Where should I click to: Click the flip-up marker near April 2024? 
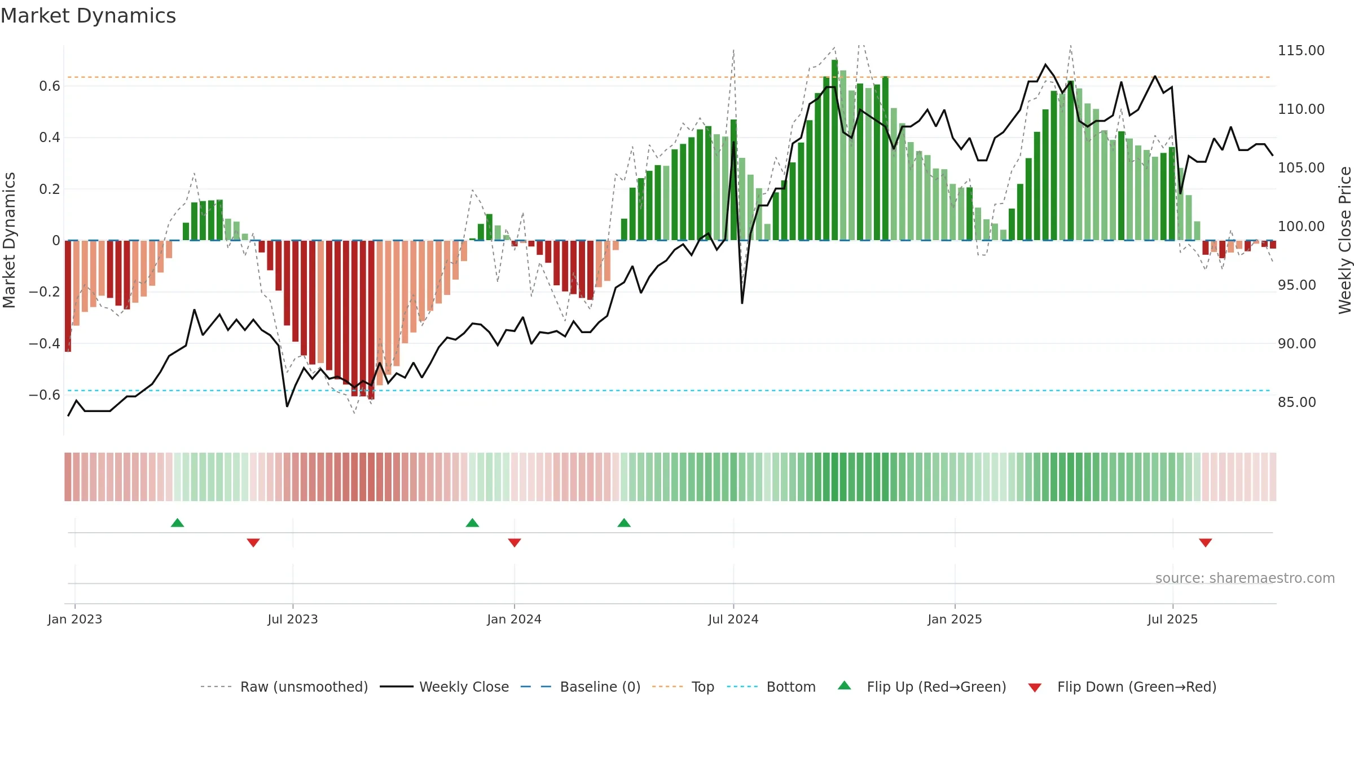pos(624,523)
